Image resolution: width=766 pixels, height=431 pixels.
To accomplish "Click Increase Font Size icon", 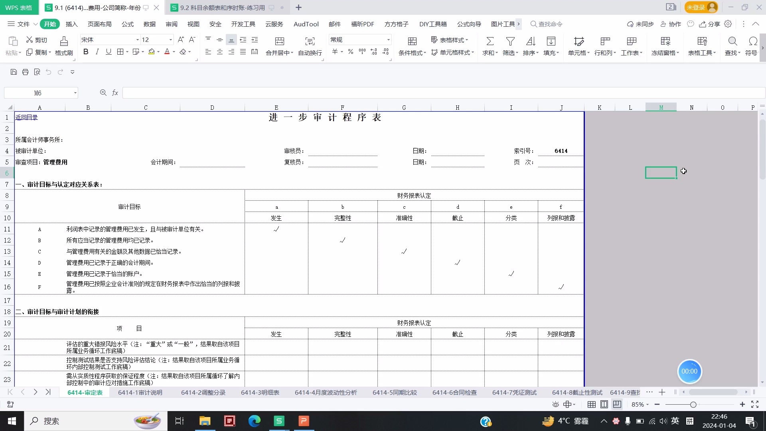I will pyautogui.click(x=181, y=40).
